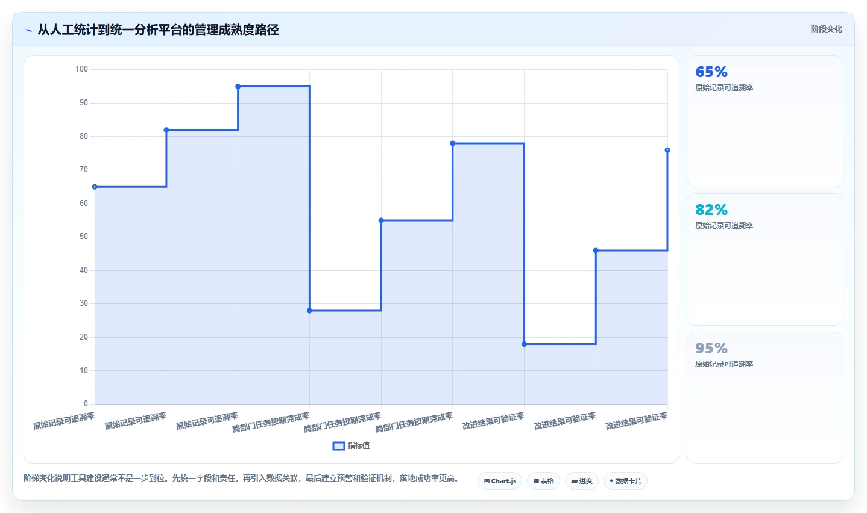This screenshot has height=513, width=867.
Task: Click the lowest data point at value 18
Action: click(x=525, y=344)
